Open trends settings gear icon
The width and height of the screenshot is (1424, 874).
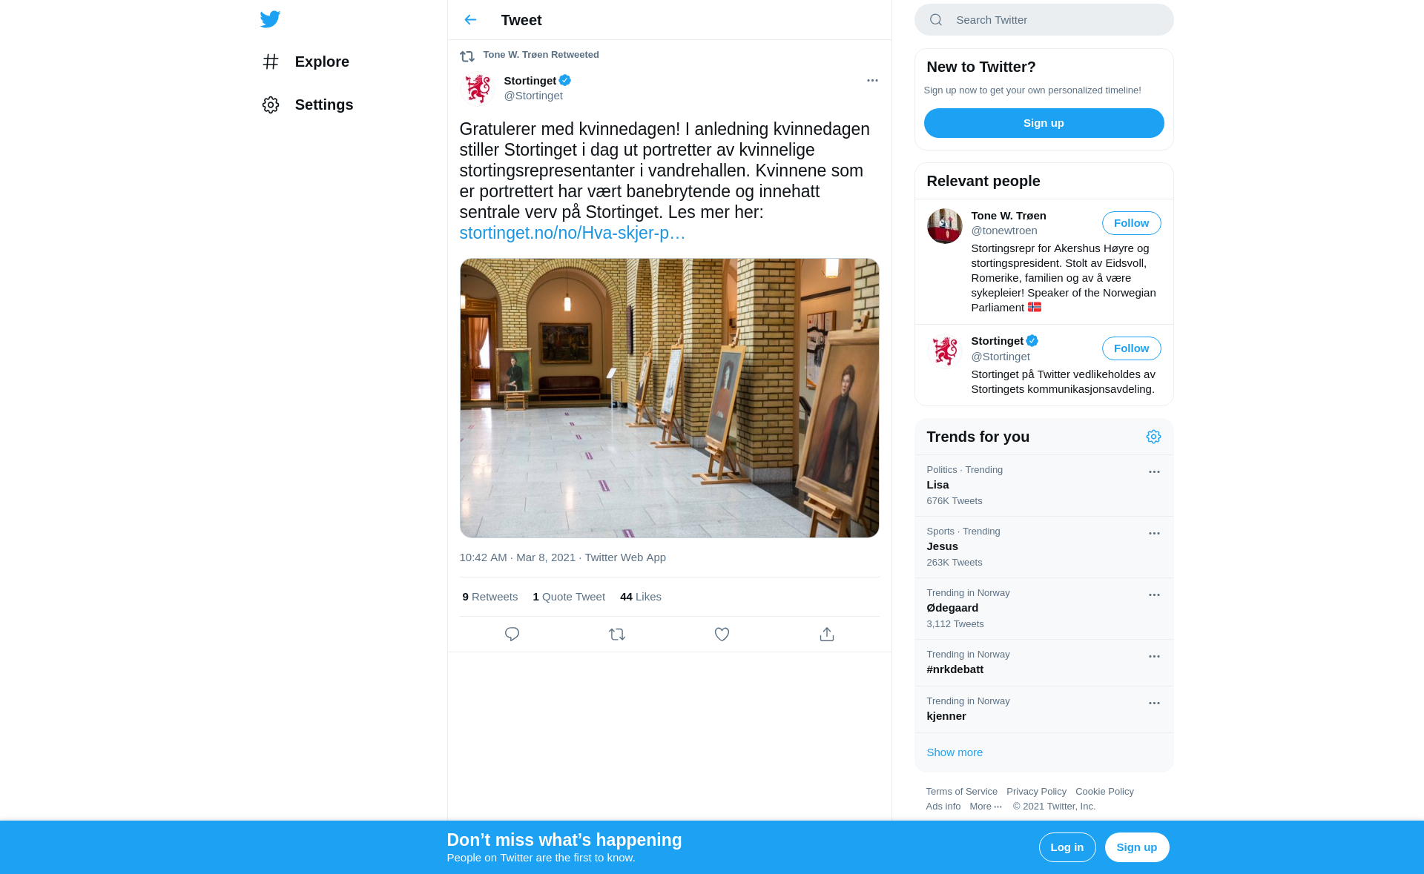[x=1153, y=437]
